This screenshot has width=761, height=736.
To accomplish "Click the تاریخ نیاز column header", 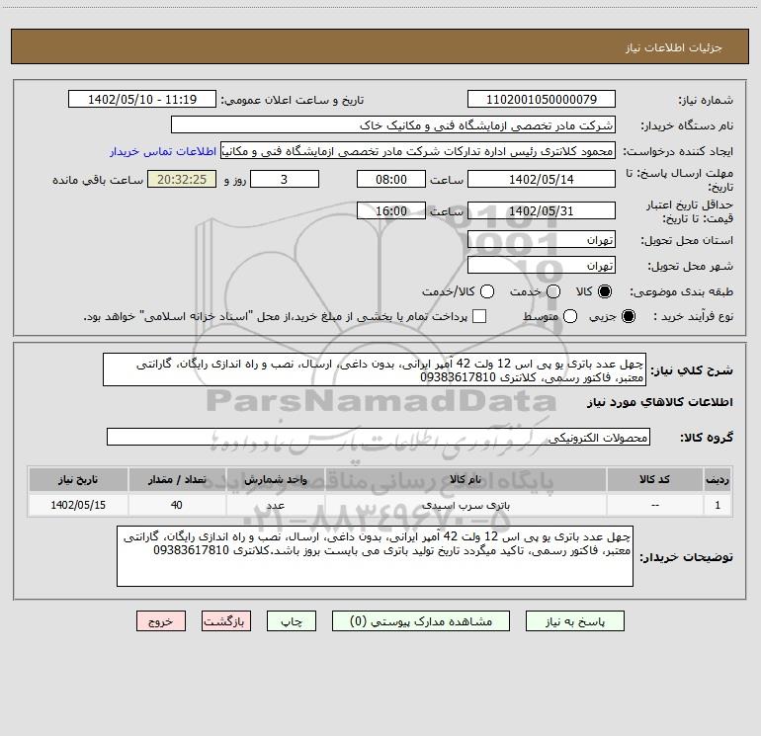I will coord(78,479).
